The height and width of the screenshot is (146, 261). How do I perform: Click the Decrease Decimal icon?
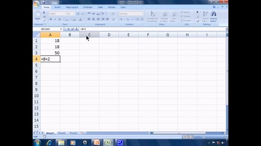tap(142, 19)
